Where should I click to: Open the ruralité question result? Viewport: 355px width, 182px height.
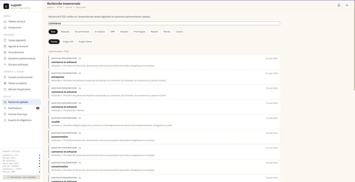(x=164, y=122)
